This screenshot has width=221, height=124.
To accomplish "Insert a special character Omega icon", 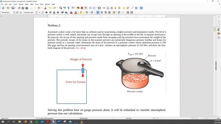I will coord(99,8).
